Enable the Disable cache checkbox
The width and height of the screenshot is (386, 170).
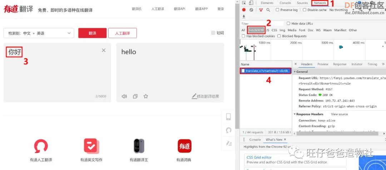(x=305, y=10)
